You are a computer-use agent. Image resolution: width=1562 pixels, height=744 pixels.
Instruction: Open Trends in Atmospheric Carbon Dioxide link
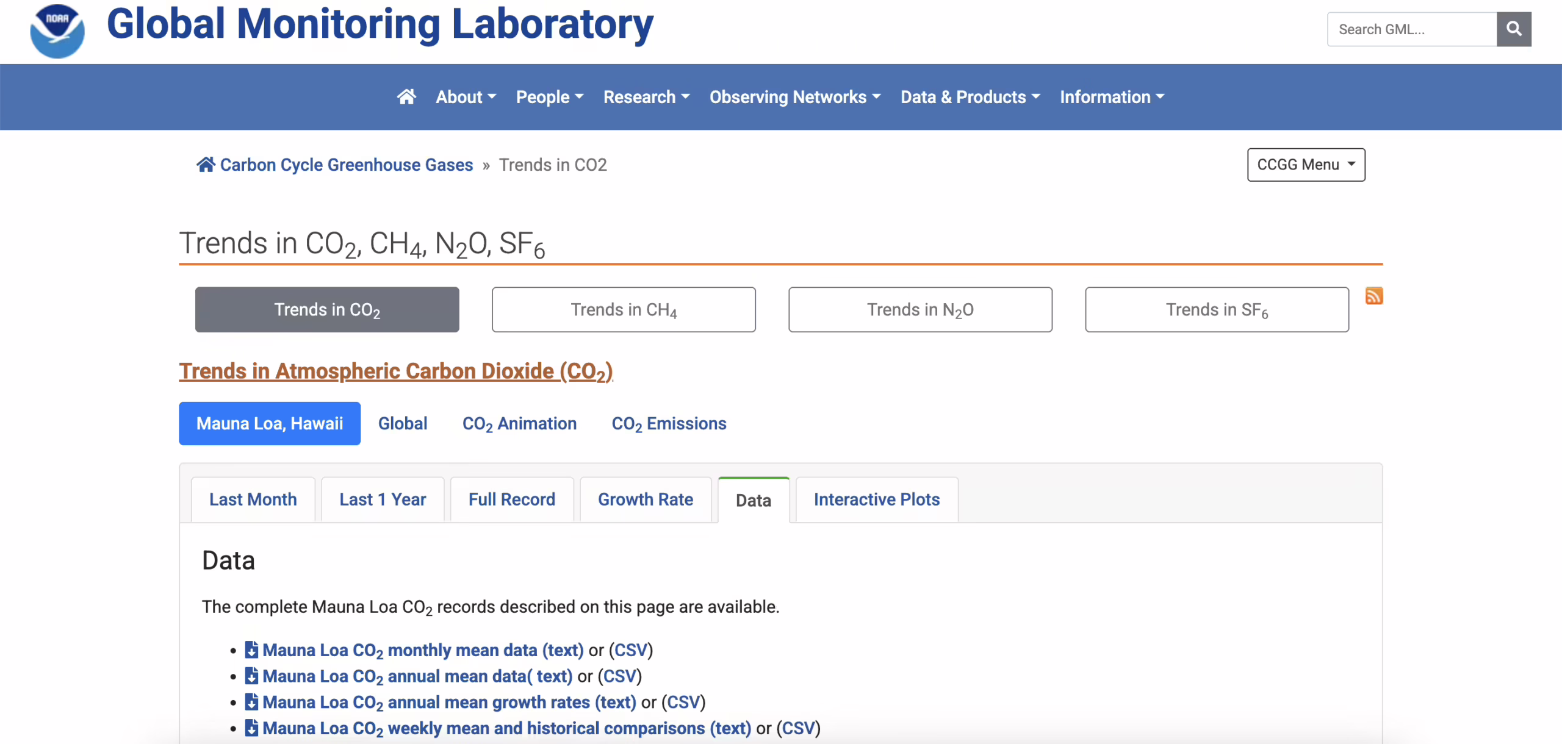[x=395, y=371]
